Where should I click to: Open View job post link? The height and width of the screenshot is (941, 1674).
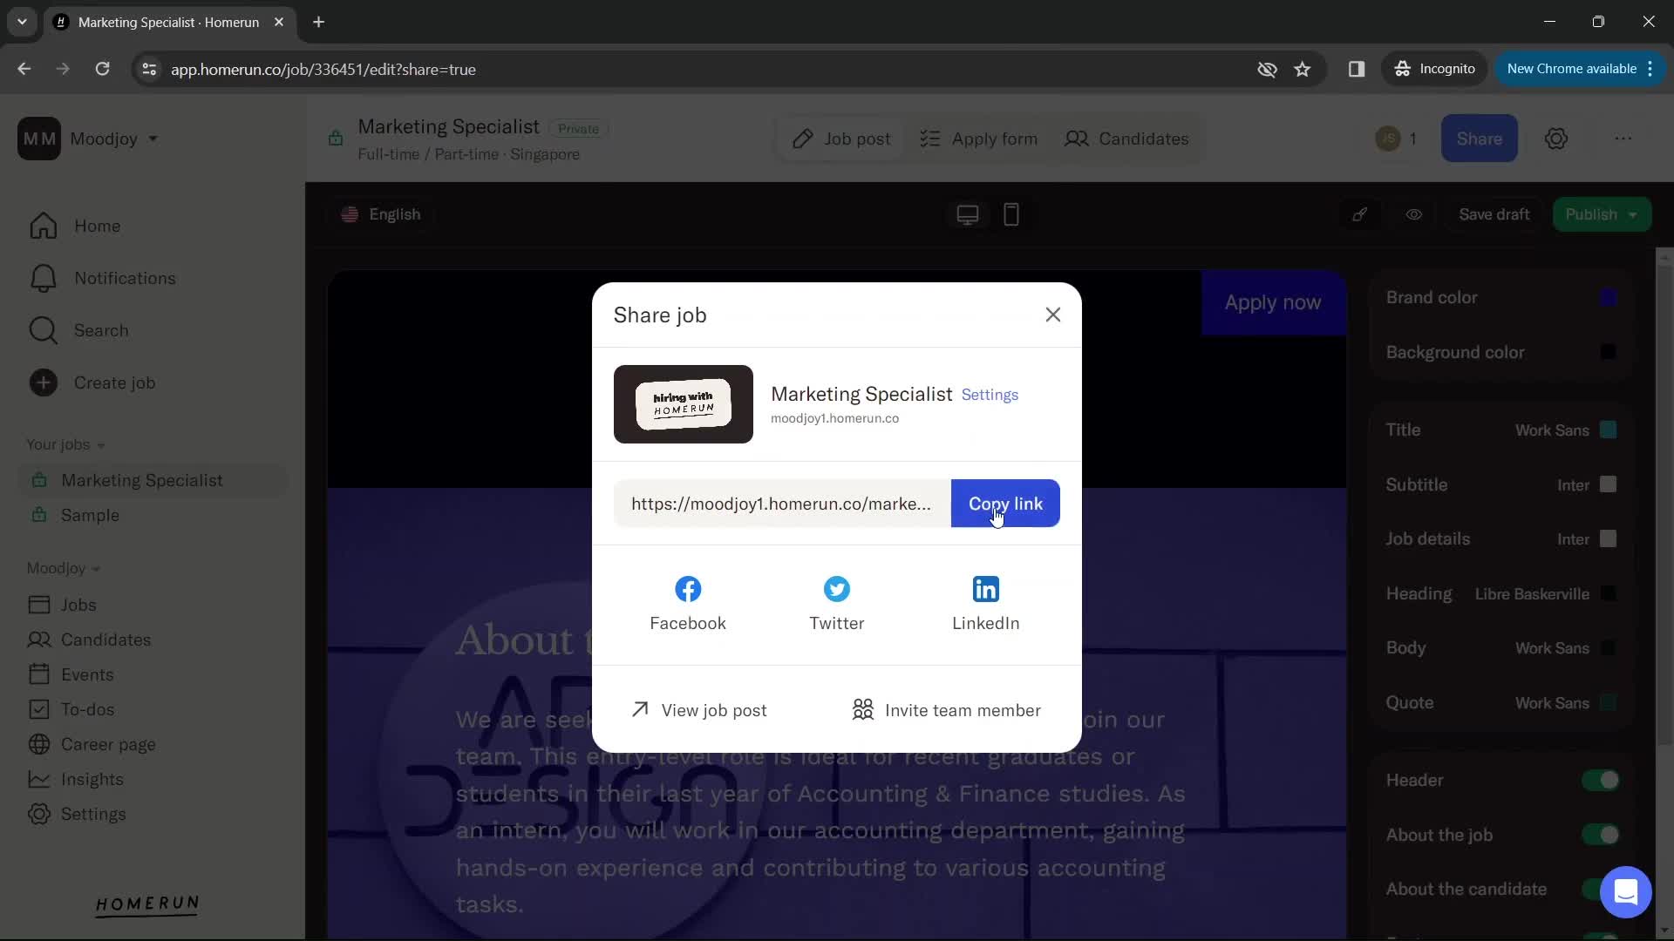coord(699,710)
